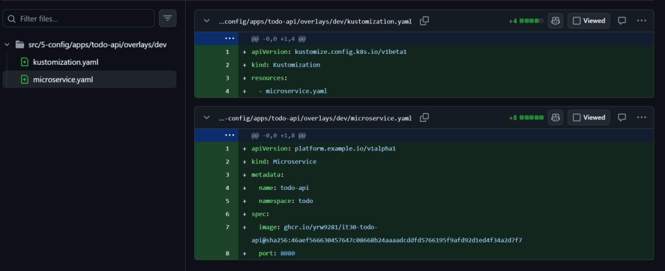This screenshot has height=271, width=665.
Task: Open the microservice.yaml file path link
Action: click(x=315, y=118)
